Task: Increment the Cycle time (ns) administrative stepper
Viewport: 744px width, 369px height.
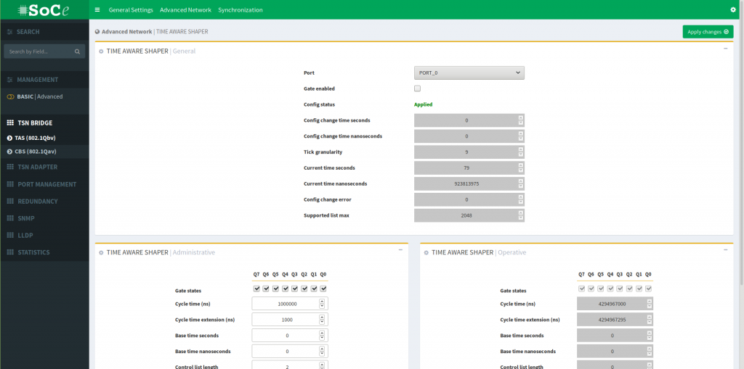Action: pos(323,301)
